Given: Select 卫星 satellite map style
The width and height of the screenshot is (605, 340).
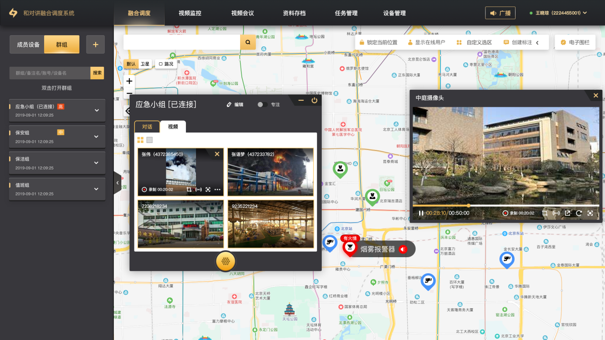Looking at the screenshot, I should [145, 64].
